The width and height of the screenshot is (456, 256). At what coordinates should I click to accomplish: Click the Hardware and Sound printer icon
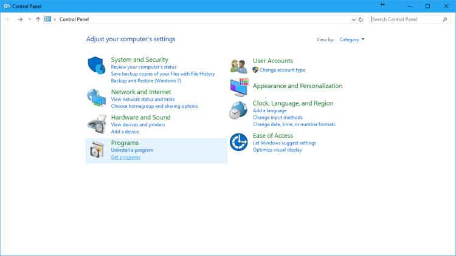97,124
